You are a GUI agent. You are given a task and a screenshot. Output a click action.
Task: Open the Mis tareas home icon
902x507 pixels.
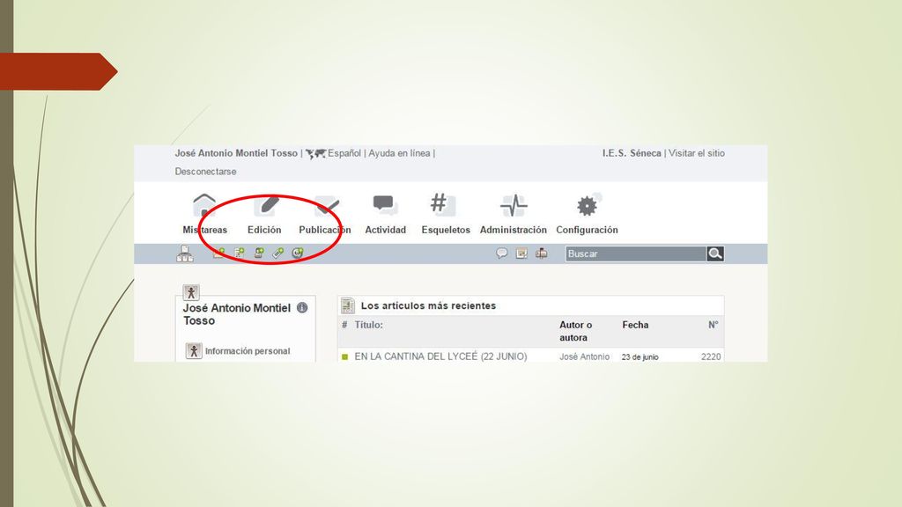point(204,205)
